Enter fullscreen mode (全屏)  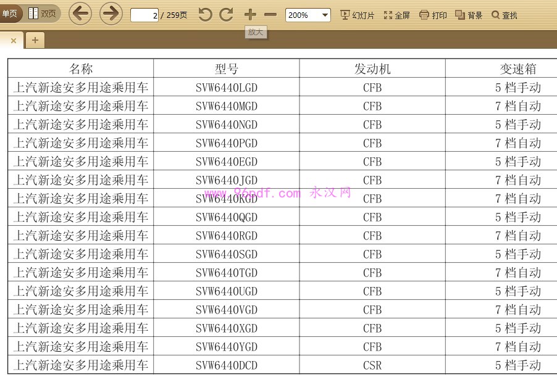(x=397, y=15)
